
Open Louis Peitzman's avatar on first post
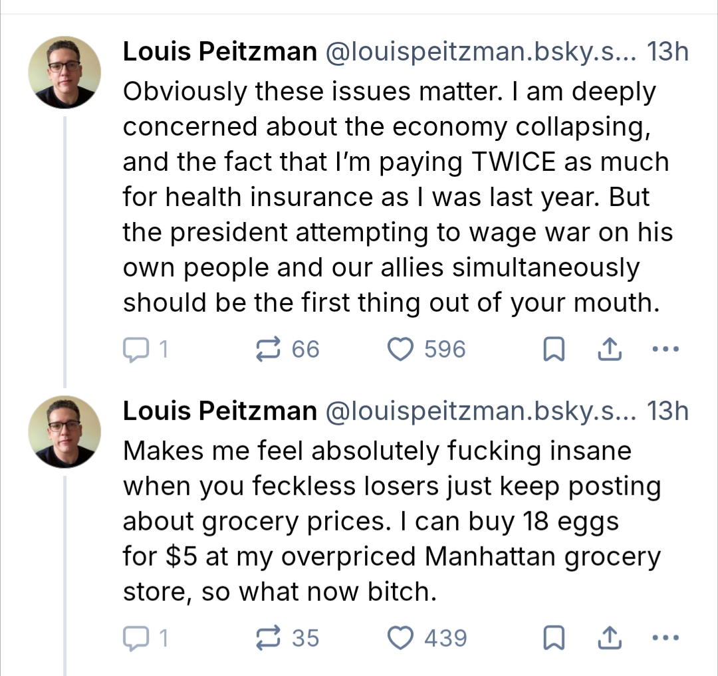[64, 72]
